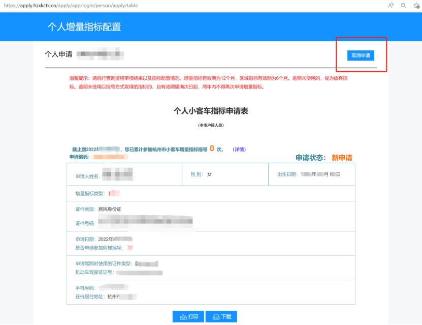422x325 pixels.
Task: Click the 个人增量指标配置 header title
Action: pos(84,27)
